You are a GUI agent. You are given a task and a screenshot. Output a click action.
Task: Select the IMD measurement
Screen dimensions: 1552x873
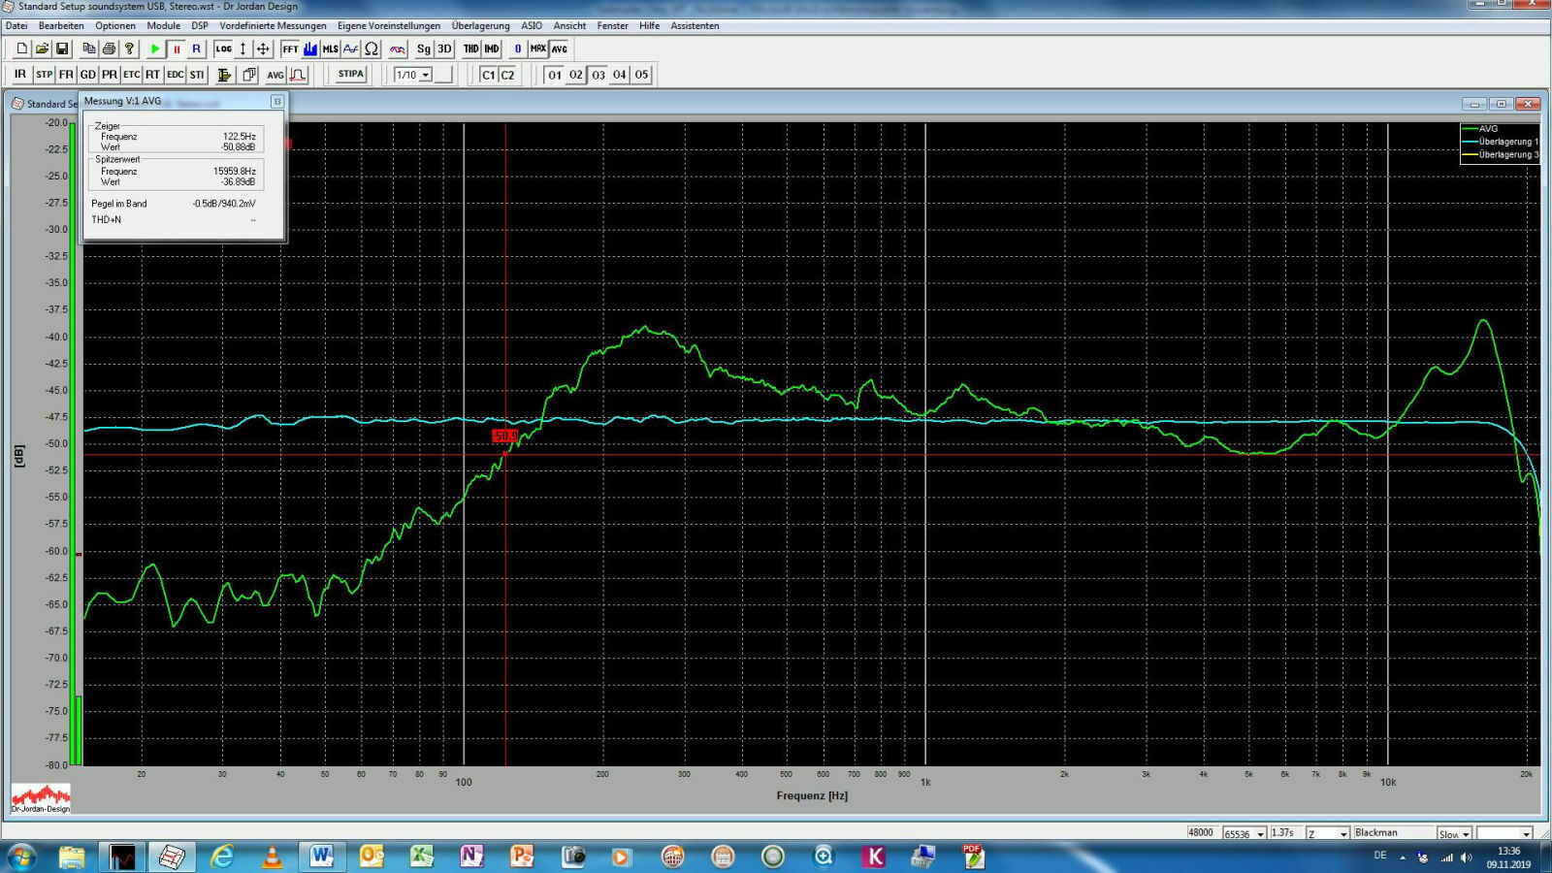point(492,48)
